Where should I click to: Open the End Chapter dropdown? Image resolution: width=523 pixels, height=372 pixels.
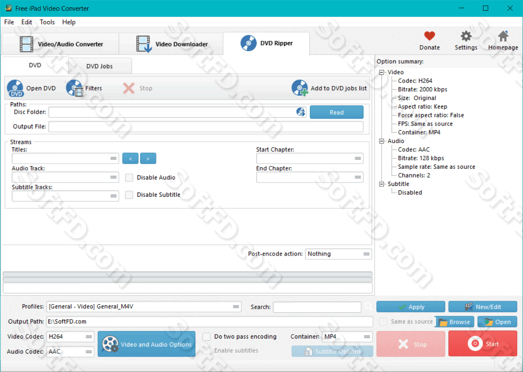[310, 177]
